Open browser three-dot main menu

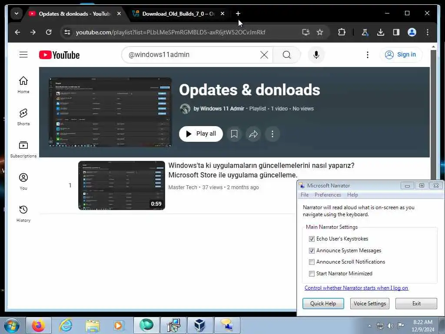tap(428, 32)
